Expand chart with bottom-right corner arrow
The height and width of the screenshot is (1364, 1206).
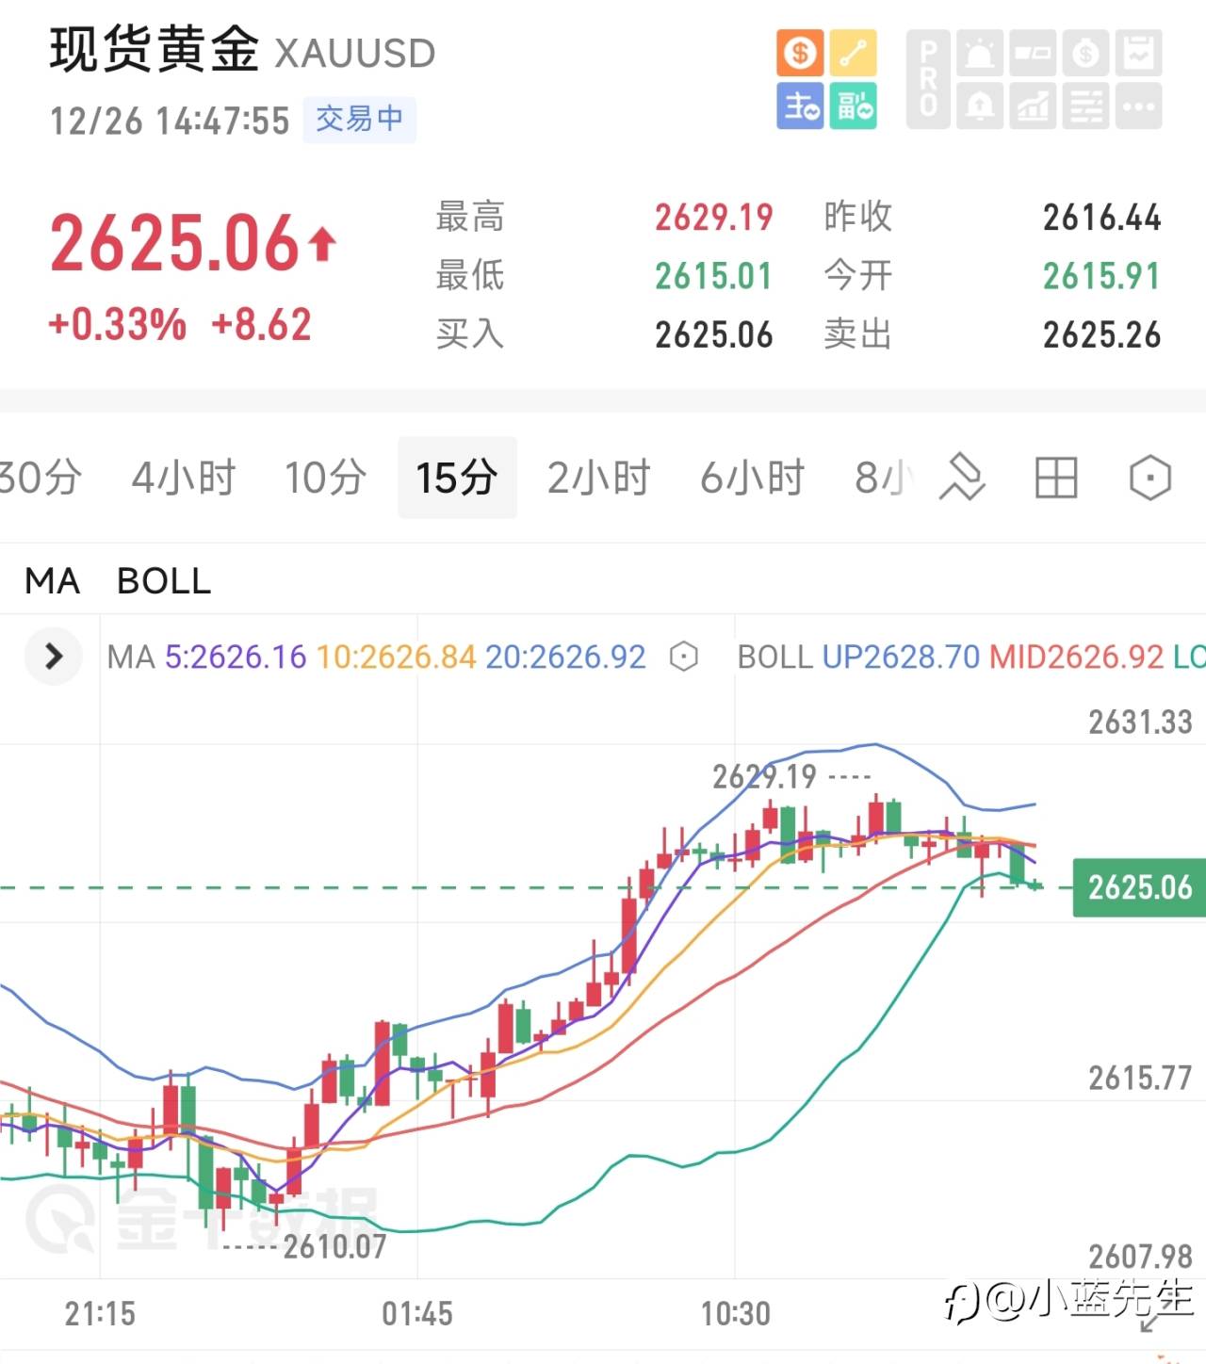1149,1323
